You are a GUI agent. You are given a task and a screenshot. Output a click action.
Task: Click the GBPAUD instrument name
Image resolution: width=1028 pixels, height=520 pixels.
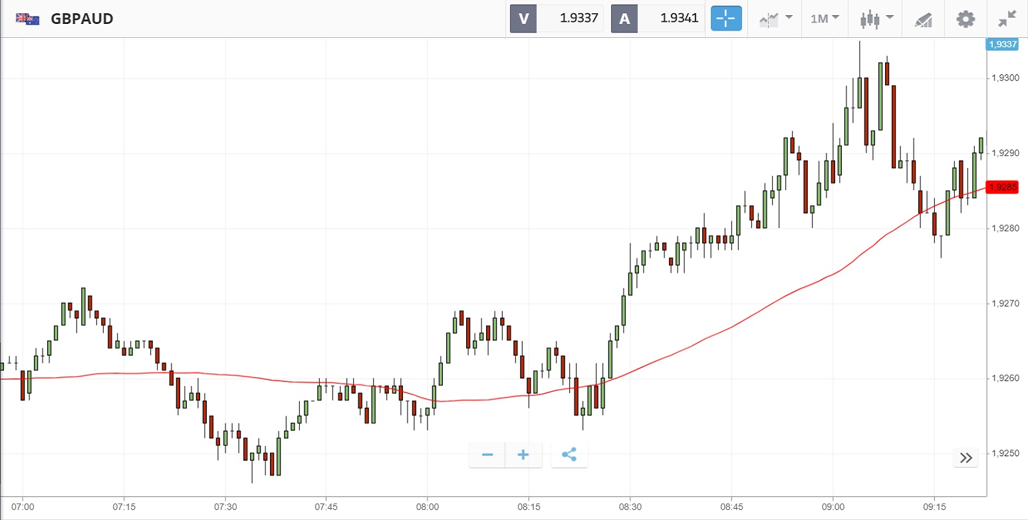pos(82,19)
